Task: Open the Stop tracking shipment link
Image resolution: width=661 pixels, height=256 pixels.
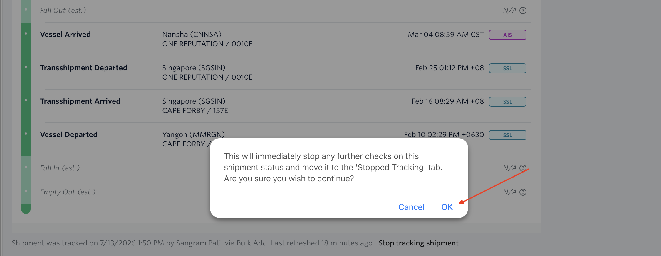Action: pos(418,243)
